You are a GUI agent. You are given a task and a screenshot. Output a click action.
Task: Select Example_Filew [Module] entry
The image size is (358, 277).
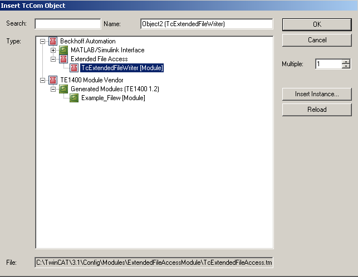[x=113, y=98]
